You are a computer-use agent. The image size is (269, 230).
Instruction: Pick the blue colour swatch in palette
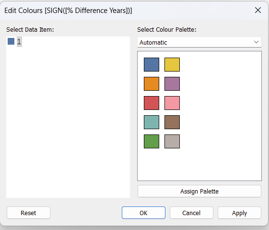pyautogui.click(x=152, y=65)
